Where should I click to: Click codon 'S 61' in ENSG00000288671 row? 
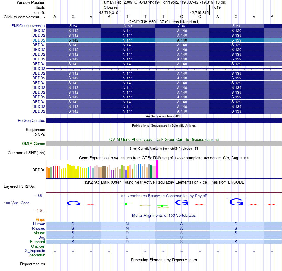pos(236,26)
